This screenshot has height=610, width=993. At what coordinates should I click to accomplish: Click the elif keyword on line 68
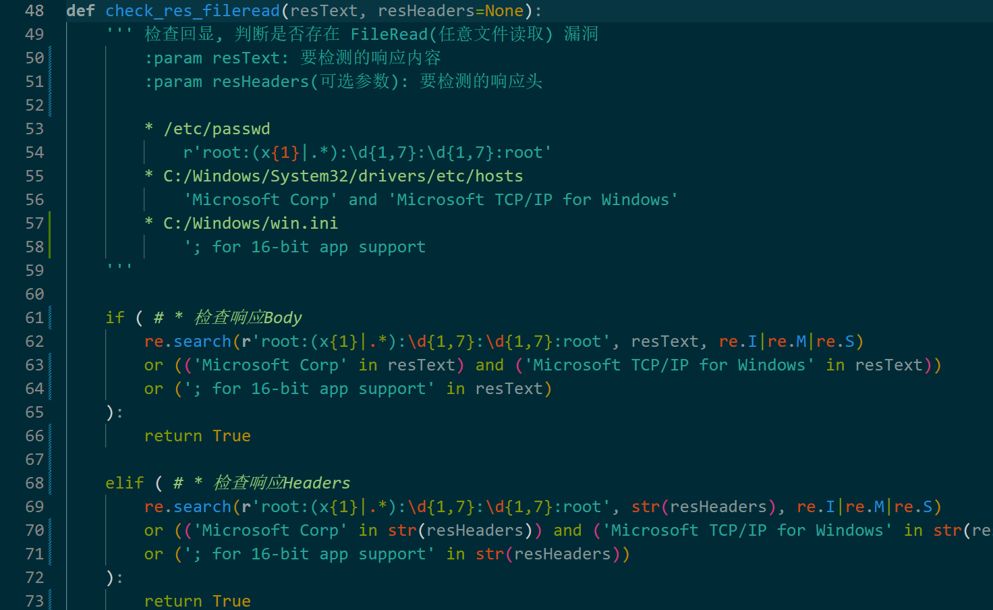124,483
